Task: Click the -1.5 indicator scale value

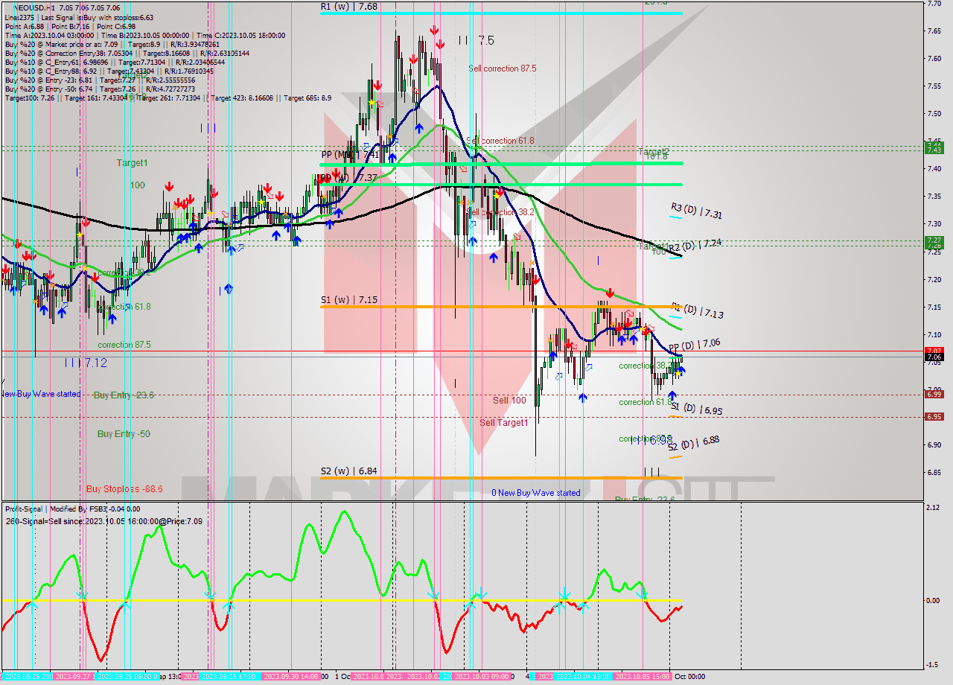Action: (x=934, y=665)
